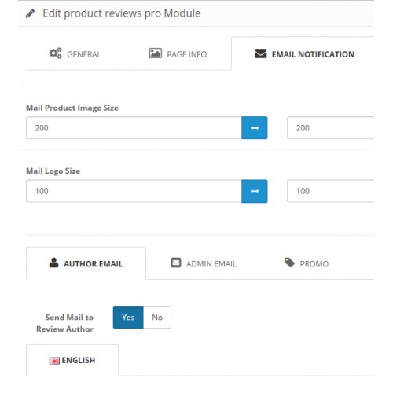Screen dimensions: 393x393
Task: Switch to the Page Info tab
Action: tap(178, 53)
